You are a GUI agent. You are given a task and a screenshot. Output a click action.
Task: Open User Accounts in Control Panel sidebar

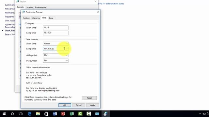10,21
